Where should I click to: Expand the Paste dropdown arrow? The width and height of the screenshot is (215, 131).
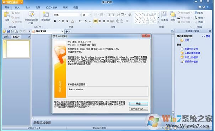[7, 23]
